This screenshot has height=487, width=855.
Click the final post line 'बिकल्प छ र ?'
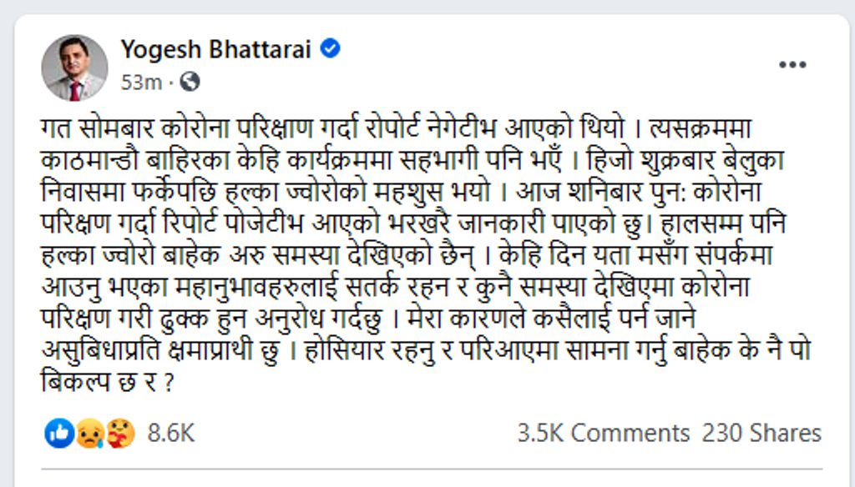click(108, 382)
